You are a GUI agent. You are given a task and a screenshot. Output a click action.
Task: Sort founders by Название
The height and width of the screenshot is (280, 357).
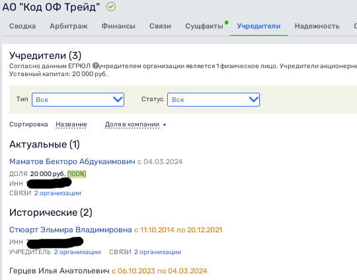[71, 124]
